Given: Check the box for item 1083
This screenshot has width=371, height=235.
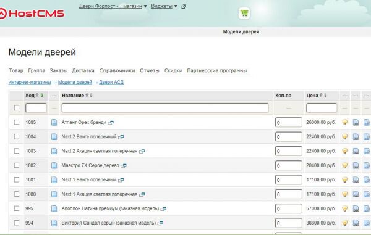Looking at the screenshot, I should pos(17,151).
